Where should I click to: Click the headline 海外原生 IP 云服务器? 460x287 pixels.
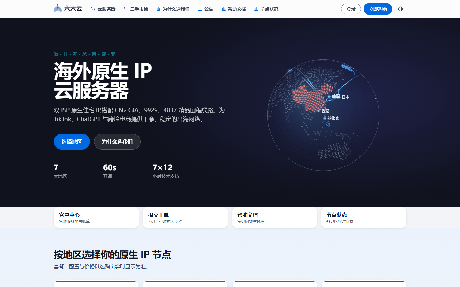(103, 81)
